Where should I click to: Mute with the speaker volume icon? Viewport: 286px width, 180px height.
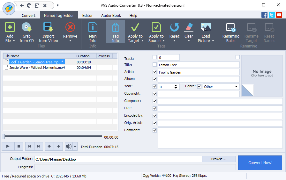[x=69, y=146]
